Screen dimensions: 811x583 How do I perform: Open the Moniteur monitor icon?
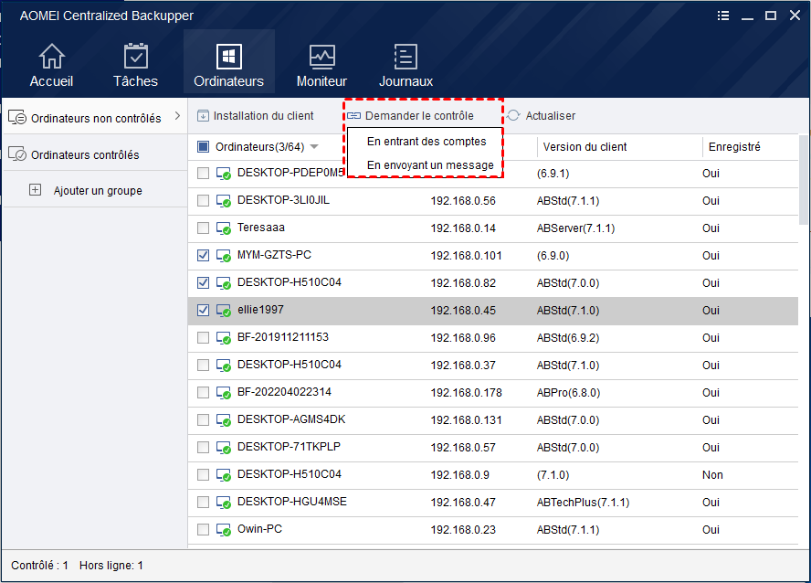pos(321,57)
